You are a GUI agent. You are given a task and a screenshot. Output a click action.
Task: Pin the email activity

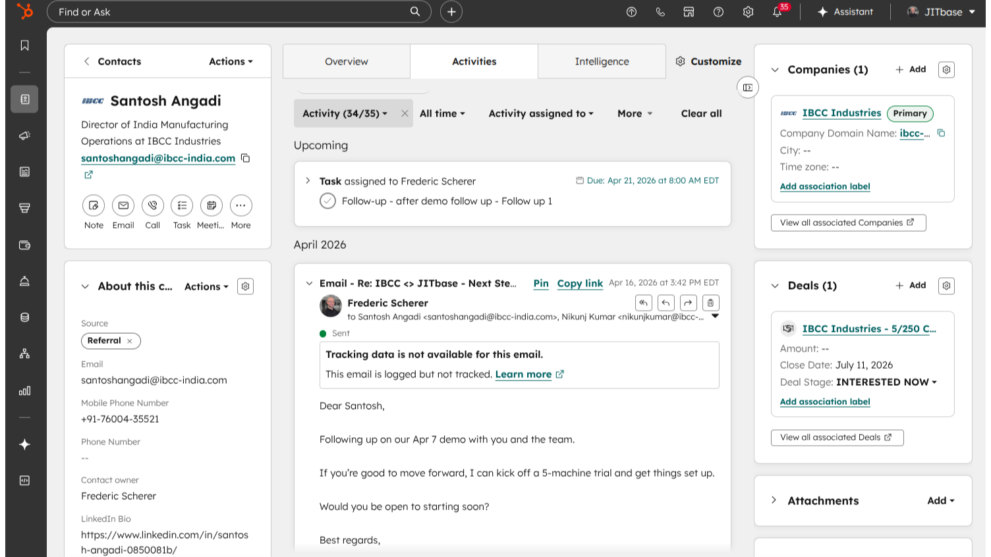point(541,283)
